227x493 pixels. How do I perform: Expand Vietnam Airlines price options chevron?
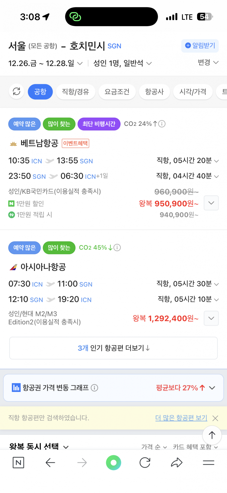(211, 203)
